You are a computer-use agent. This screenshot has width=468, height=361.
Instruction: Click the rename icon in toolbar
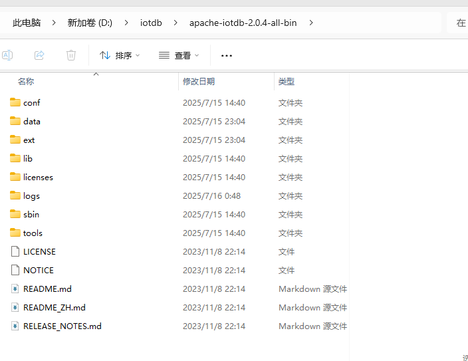coord(7,55)
